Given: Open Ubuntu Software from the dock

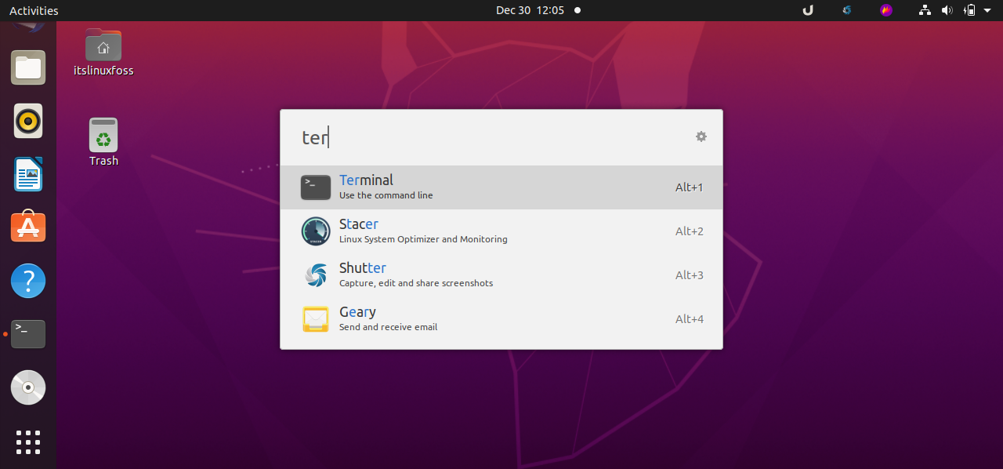Looking at the screenshot, I should (x=28, y=227).
